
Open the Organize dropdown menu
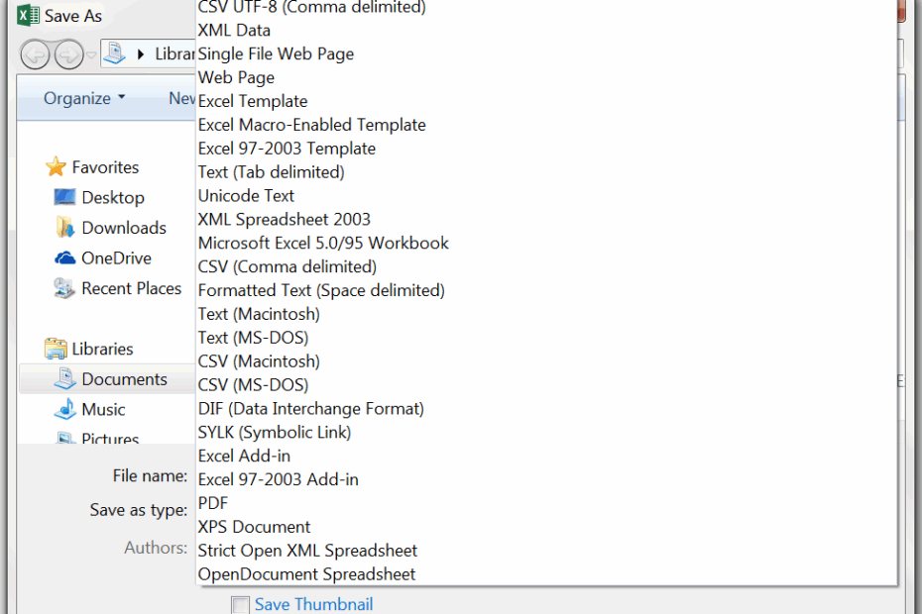coord(84,98)
